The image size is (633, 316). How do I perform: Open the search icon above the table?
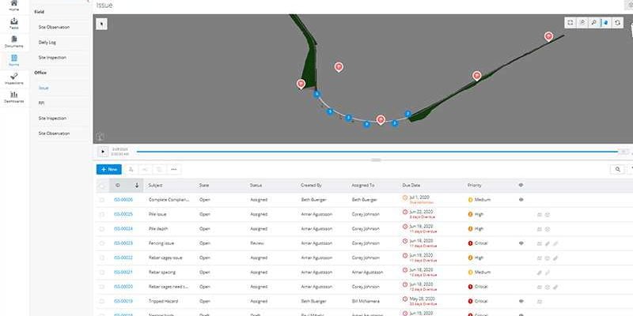(x=617, y=169)
